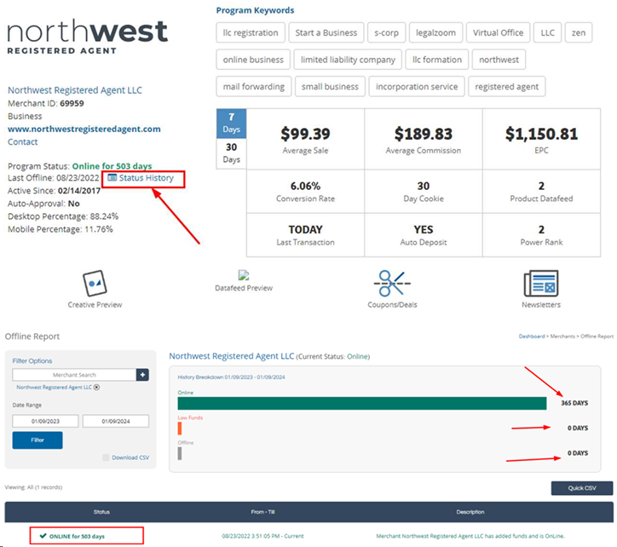Click the 365 DAYS online total
The height and width of the screenshot is (547, 617).
574,403
